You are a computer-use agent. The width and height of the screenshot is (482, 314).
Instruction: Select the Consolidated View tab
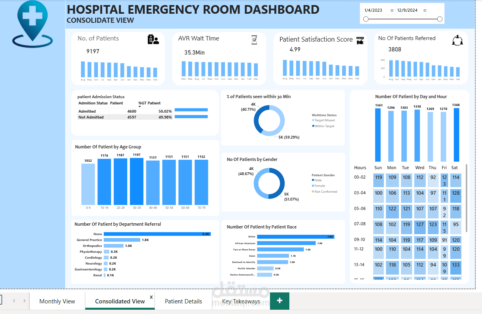click(120, 301)
